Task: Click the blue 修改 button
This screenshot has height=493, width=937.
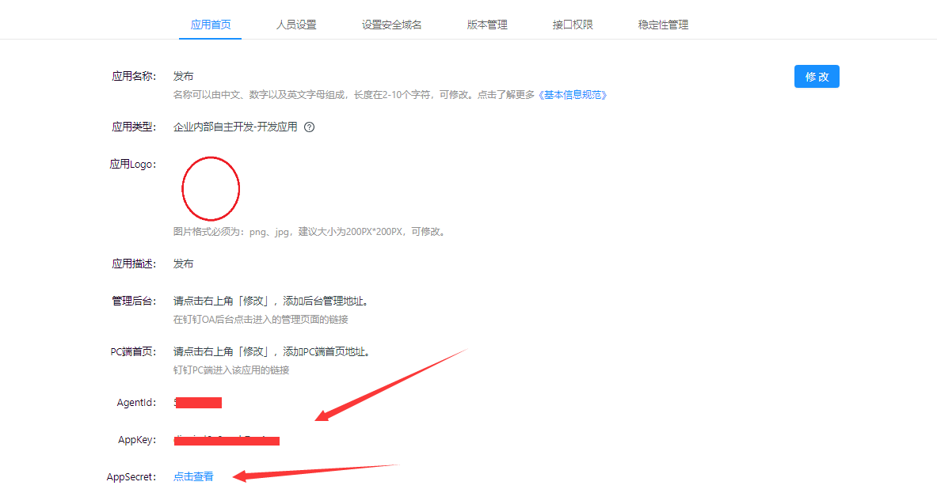Action: 817,76
